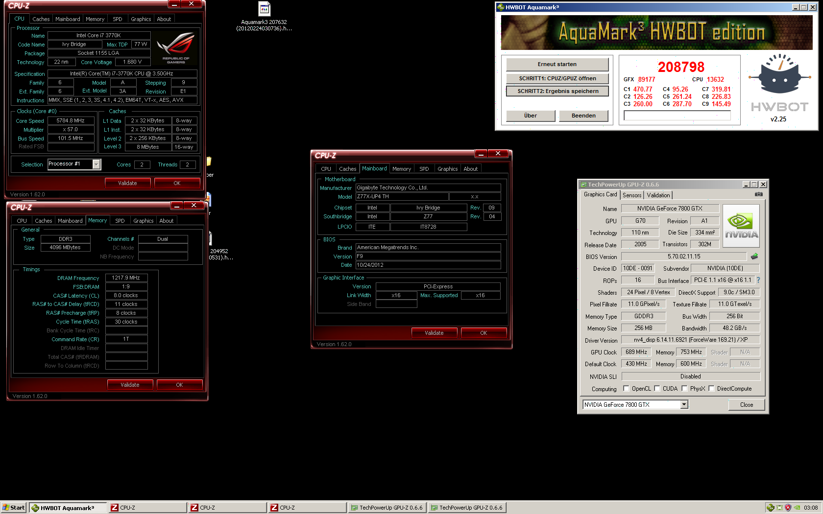Click the GPU-Z screenshot camera icon

pyautogui.click(x=759, y=194)
